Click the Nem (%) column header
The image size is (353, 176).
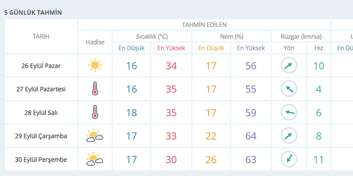point(231,36)
